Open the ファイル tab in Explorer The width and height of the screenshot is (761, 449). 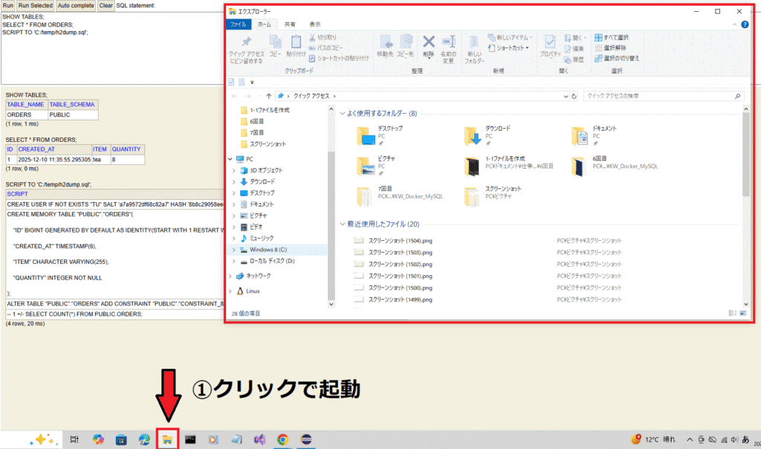(239, 25)
